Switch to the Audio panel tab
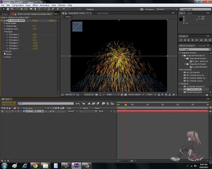This screenshot has height=169, width=212. [189, 13]
